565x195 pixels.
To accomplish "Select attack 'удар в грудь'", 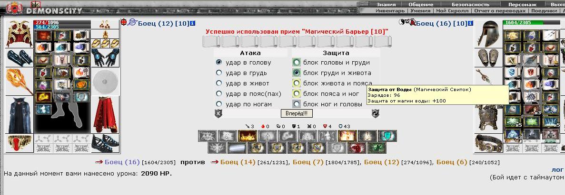I will pos(219,73).
